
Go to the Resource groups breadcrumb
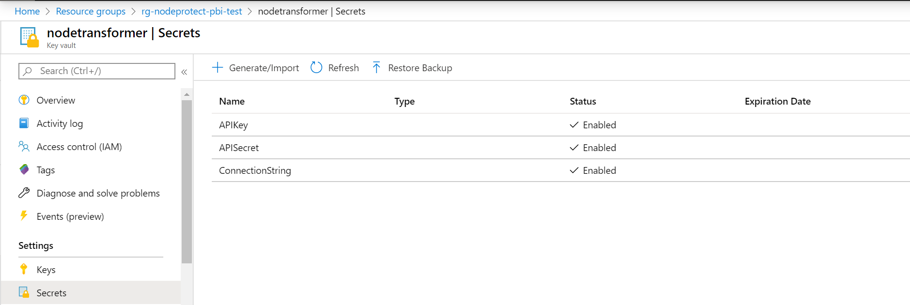(91, 11)
